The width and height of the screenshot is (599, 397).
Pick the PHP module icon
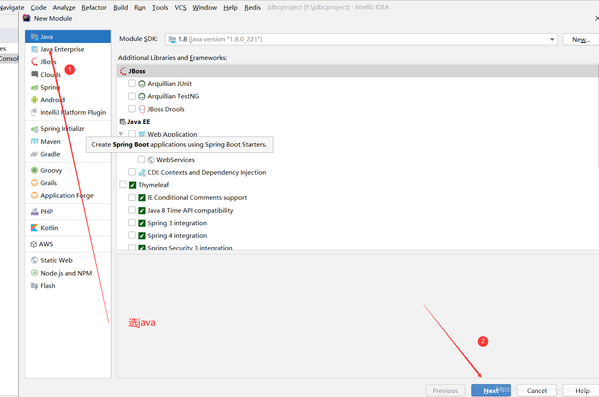pyautogui.click(x=34, y=212)
